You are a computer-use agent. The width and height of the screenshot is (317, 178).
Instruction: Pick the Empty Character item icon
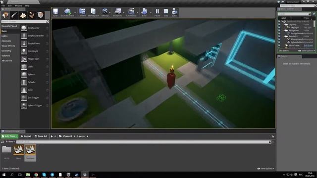click(x=24, y=36)
